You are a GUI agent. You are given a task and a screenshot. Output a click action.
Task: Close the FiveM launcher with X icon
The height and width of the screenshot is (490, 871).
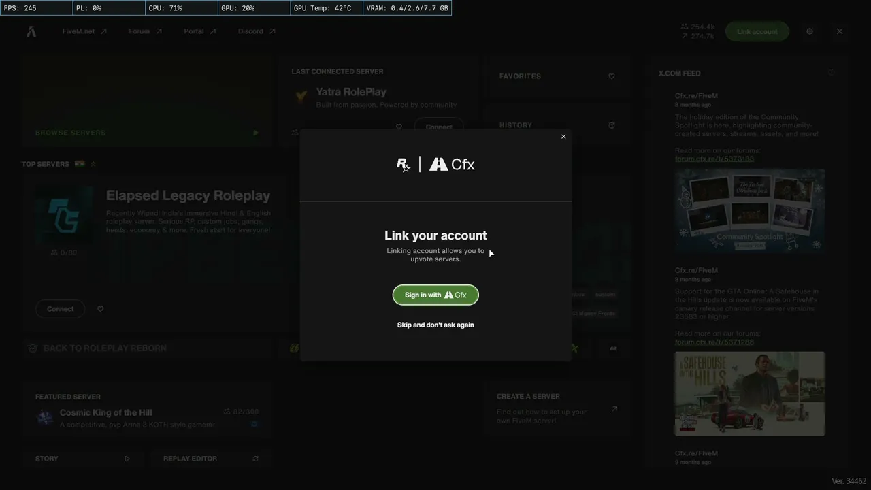coord(840,31)
